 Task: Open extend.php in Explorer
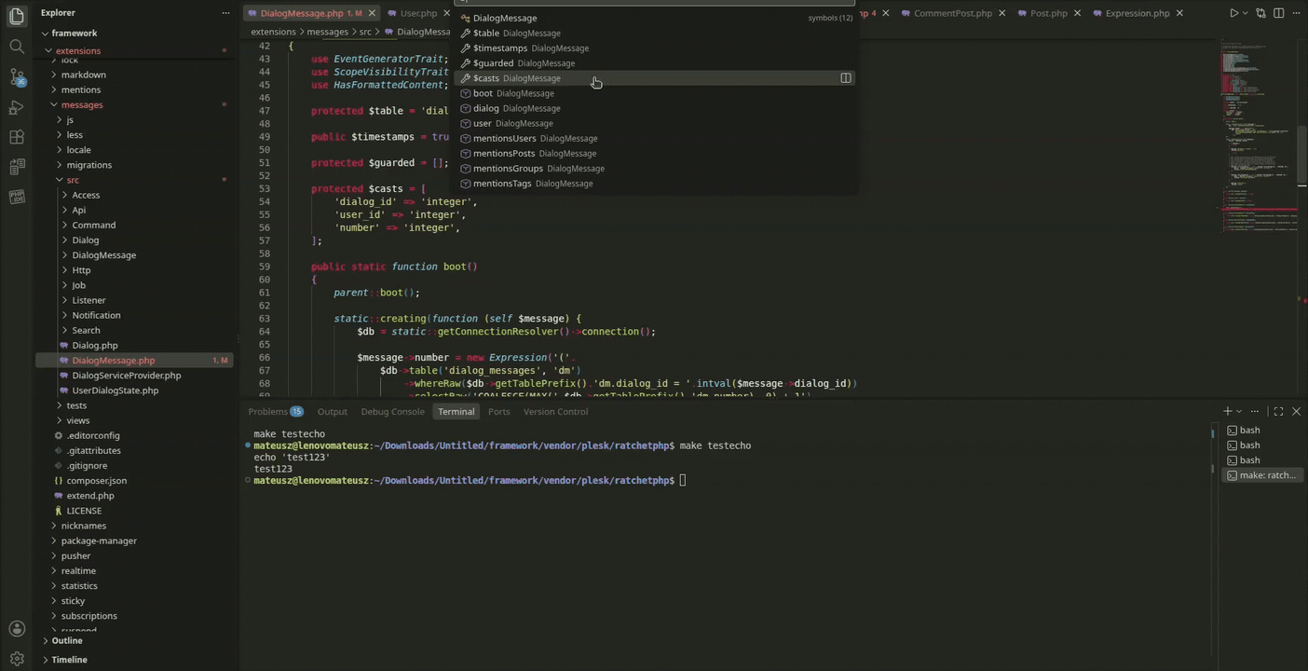90,496
